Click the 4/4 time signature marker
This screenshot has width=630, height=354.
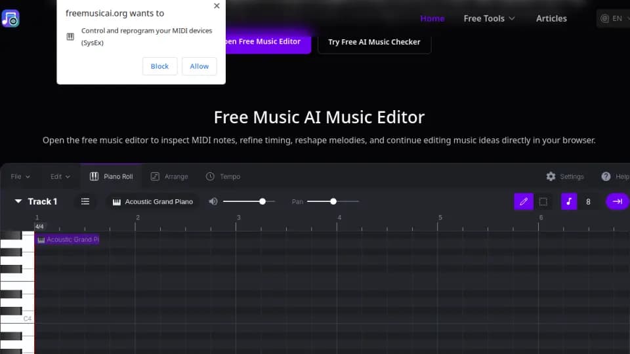point(39,227)
